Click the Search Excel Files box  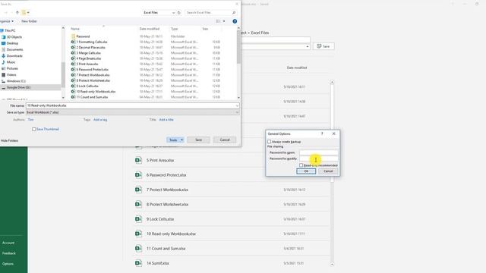(x=208, y=12)
